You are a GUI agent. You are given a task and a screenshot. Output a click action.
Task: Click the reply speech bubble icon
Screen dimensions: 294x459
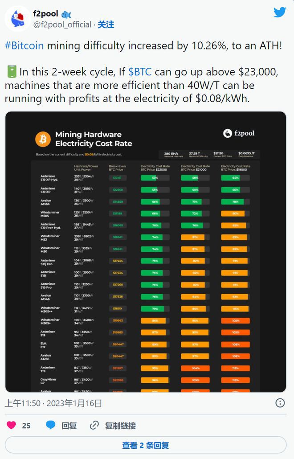(x=51, y=425)
